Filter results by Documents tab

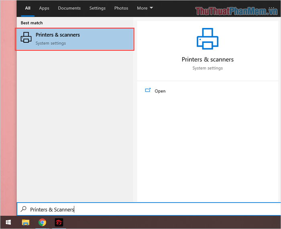click(69, 8)
